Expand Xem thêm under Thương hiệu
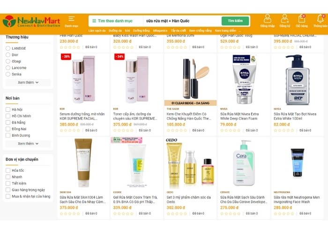 pyautogui.click(x=28, y=82)
